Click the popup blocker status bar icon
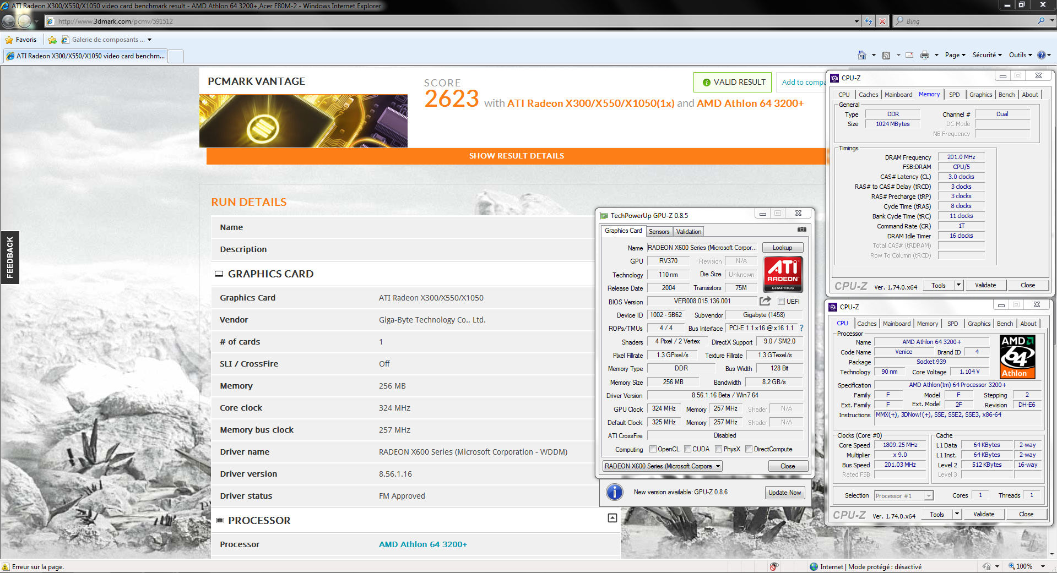This screenshot has width=1057, height=573. (774, 566)
